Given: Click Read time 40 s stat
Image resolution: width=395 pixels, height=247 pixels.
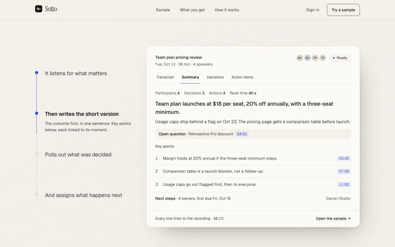Looking at the screenshot, I should click(243, 93).
